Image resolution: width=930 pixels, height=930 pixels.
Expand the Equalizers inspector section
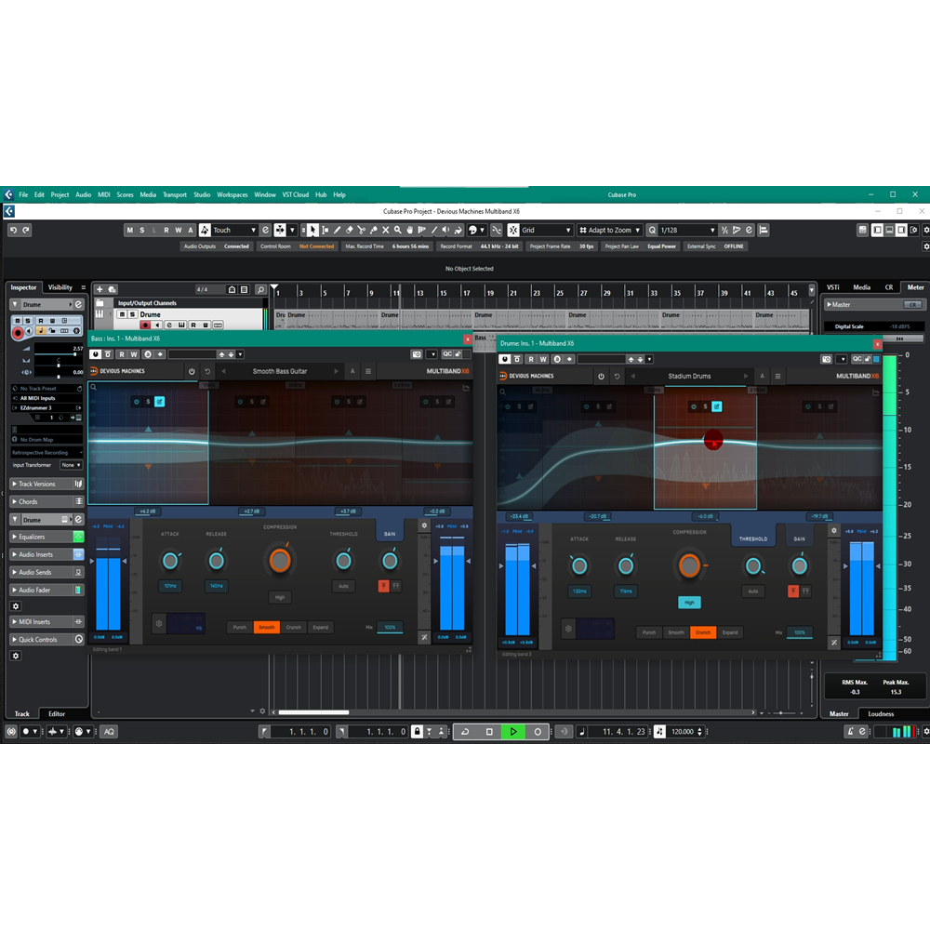point(33,537)
